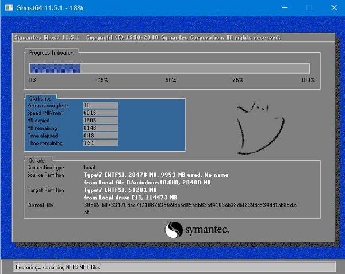Select the Percent complete value field
345x274 pixels.
(x=100, y=106)
